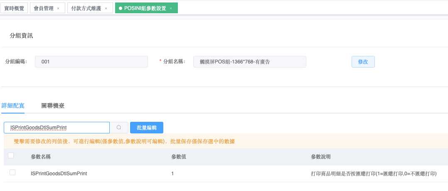Click the 參數說明 cell about 匯總打印
448x191 pixels.
point(374,174)
